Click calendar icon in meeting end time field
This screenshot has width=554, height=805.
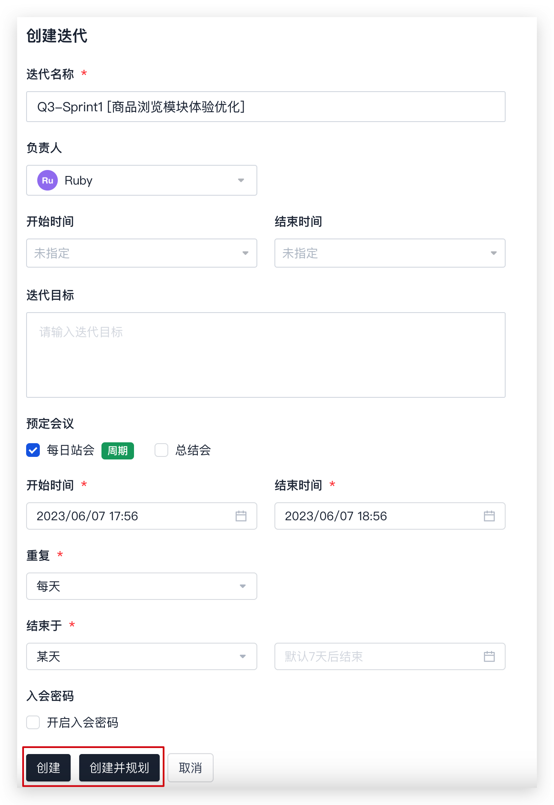(489, 516)
